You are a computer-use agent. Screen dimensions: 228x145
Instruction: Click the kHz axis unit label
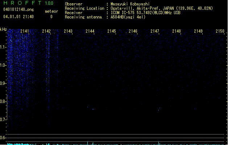pos(3,29)
